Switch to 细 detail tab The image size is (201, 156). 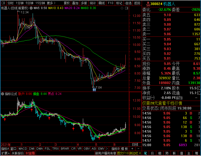(160, 153)
